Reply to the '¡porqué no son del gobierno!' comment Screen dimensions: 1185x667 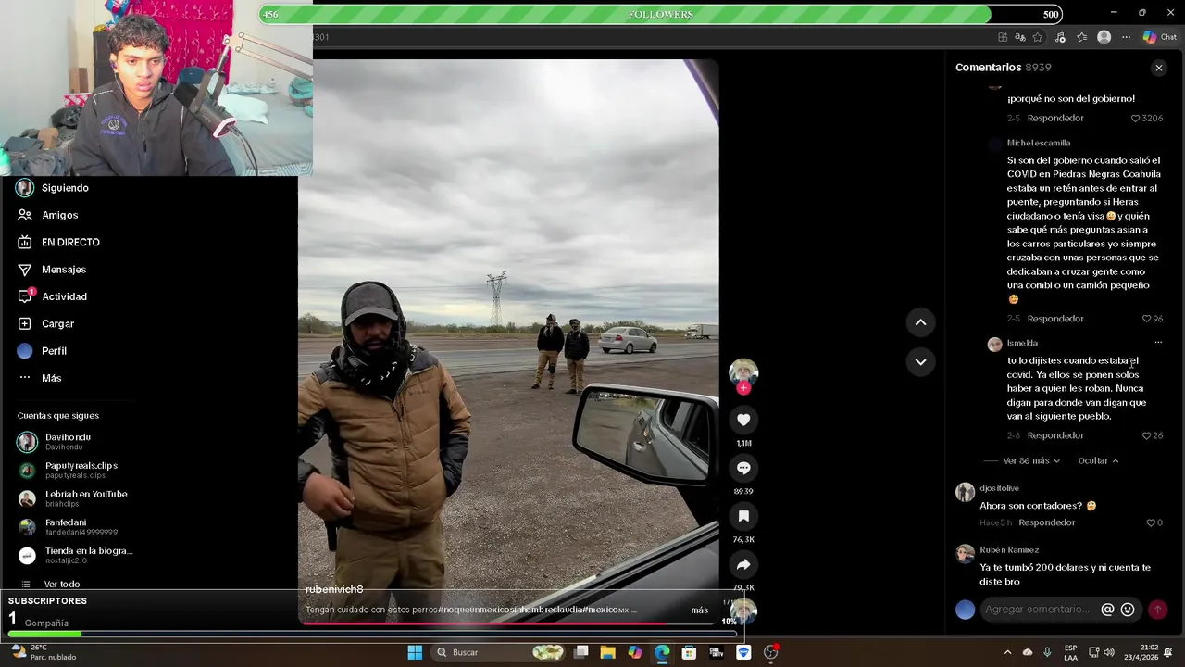pyautogui.click(x=1054, y=119)
